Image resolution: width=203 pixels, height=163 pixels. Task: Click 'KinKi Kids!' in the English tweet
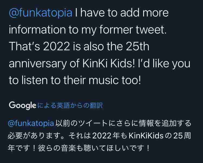pos(109,63)
